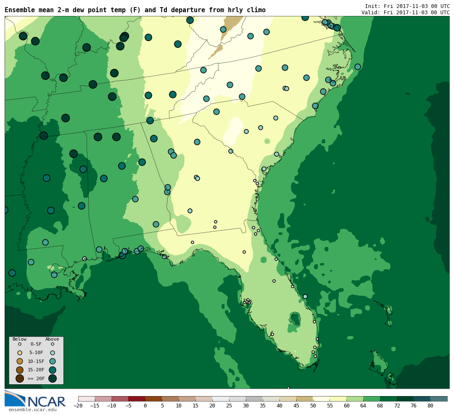Select the "10-15F" legend label
This screenshot has height=415, width=454.
coord(36,361)
